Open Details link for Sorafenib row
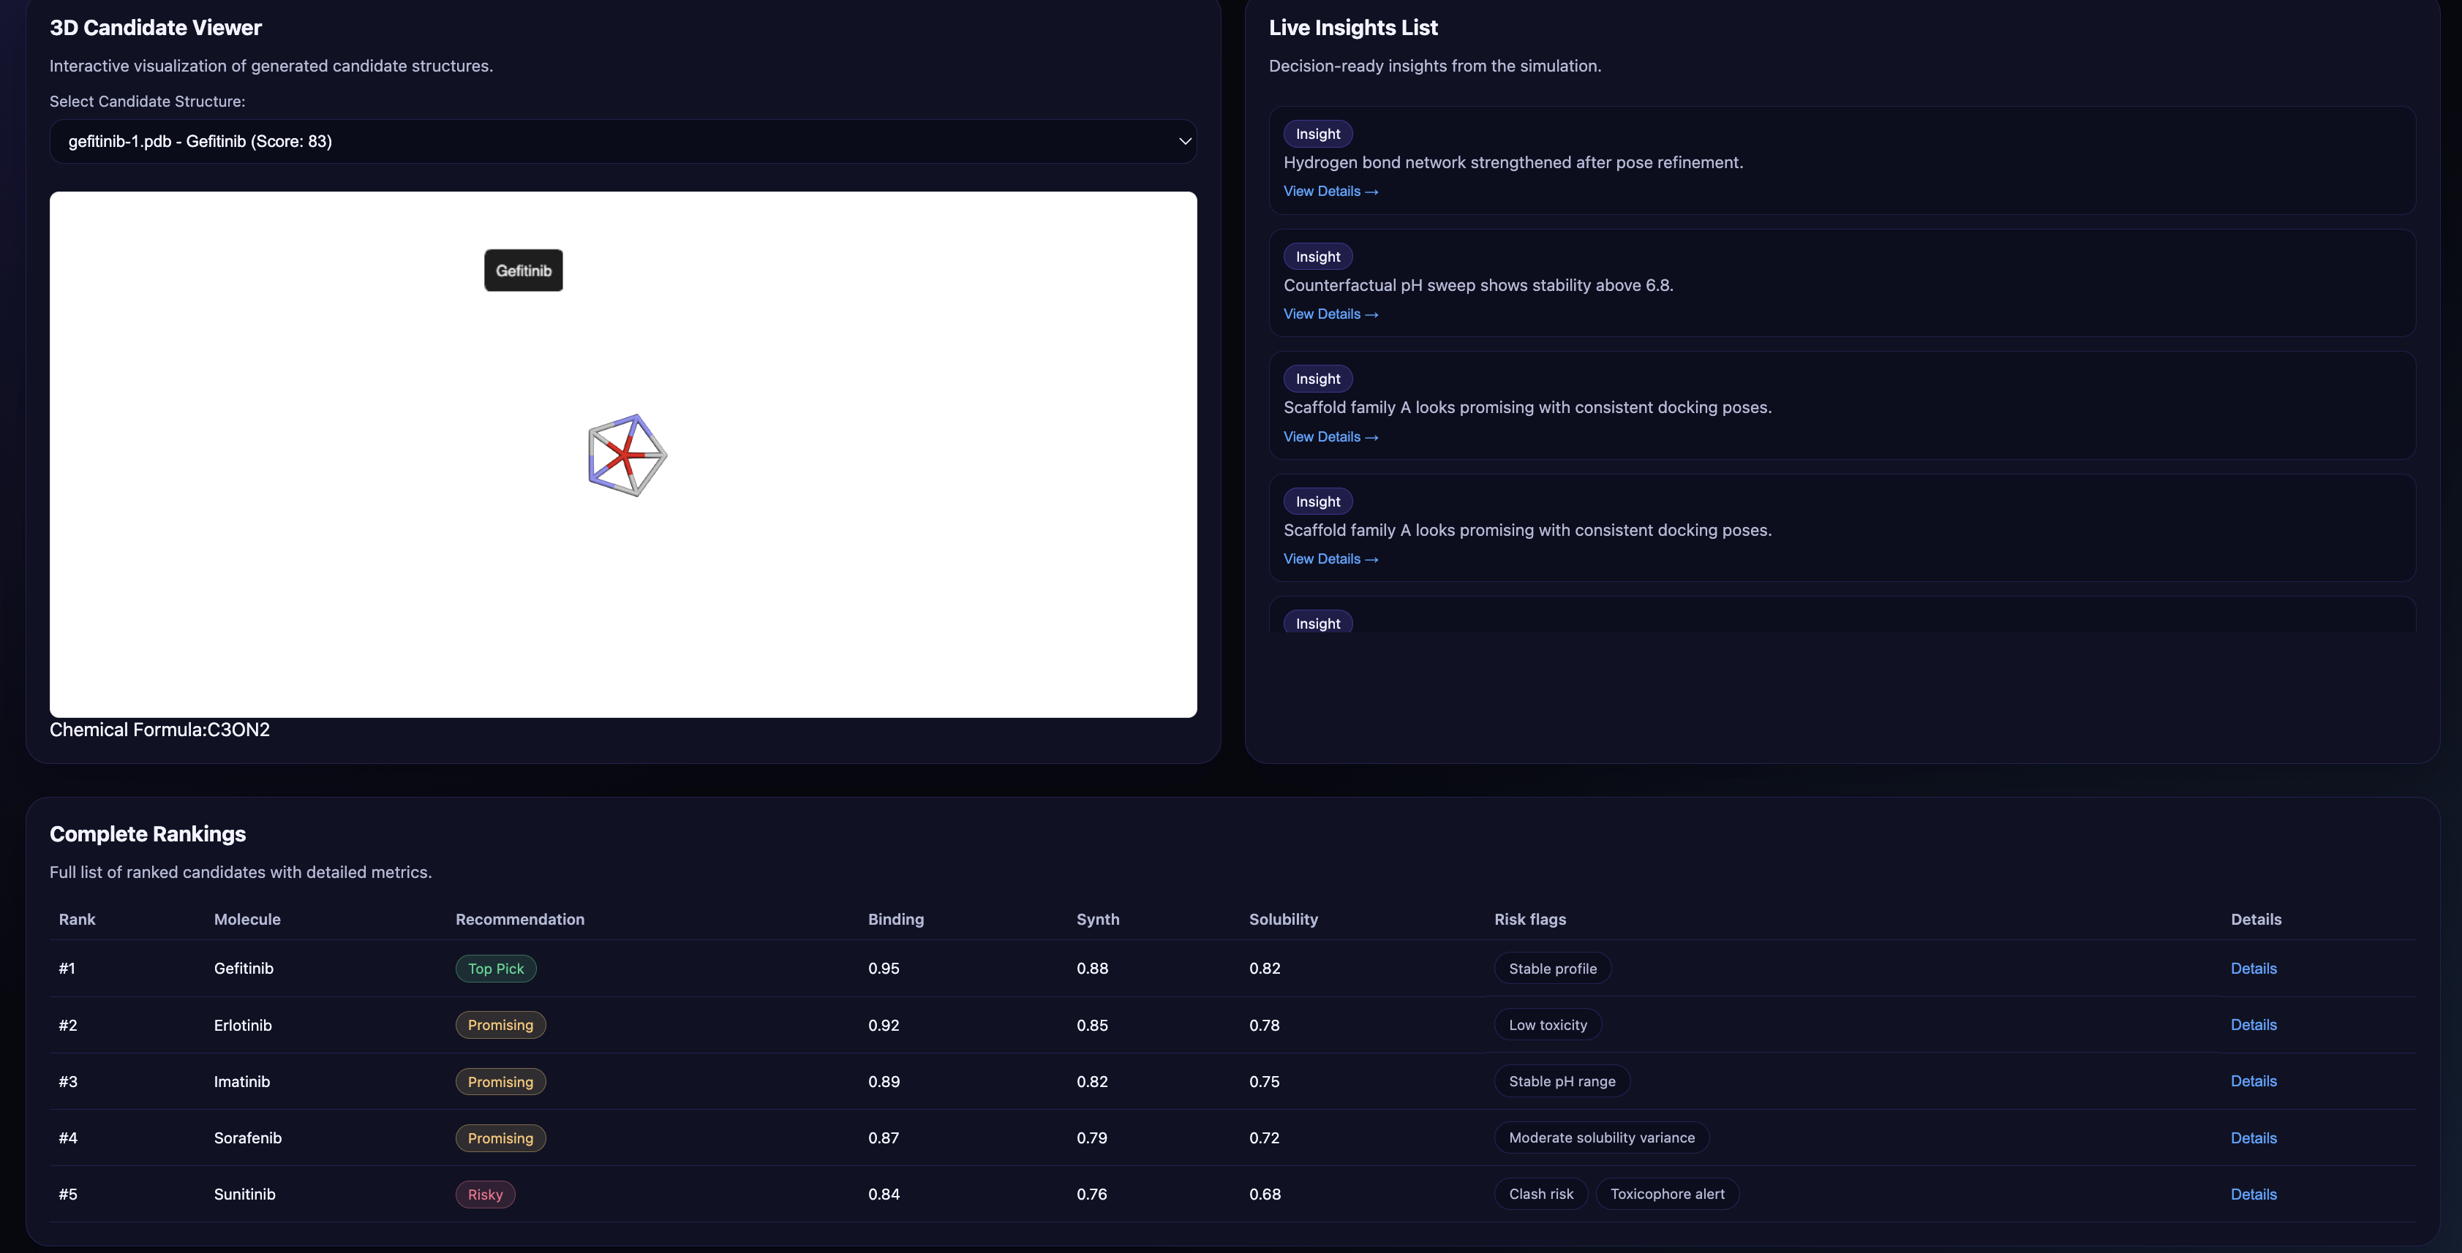Image resolution: width=2462 pixels, height=1253 pixels. [2253, 1138]
